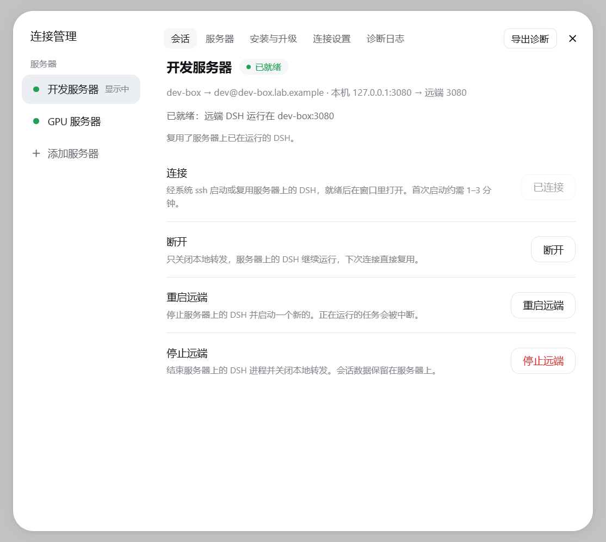The image size is (606, 542).
Task: Click the 已就绪 status badge
Action: [264, 67]
